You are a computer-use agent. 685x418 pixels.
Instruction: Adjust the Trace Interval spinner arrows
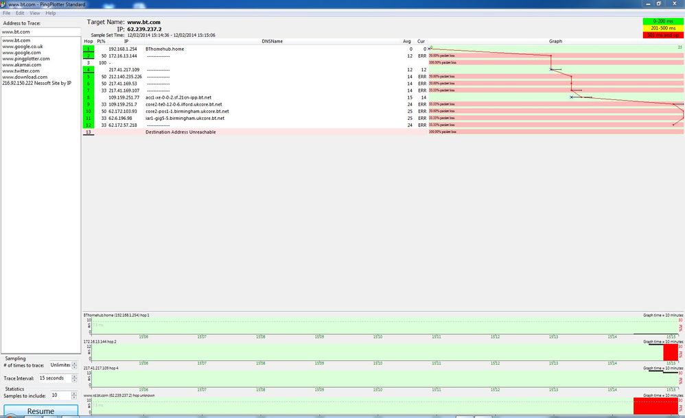[74, 378]
